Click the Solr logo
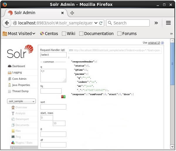Image resolution: width=176 pixels, height=151 pixels. click(20, 52)
